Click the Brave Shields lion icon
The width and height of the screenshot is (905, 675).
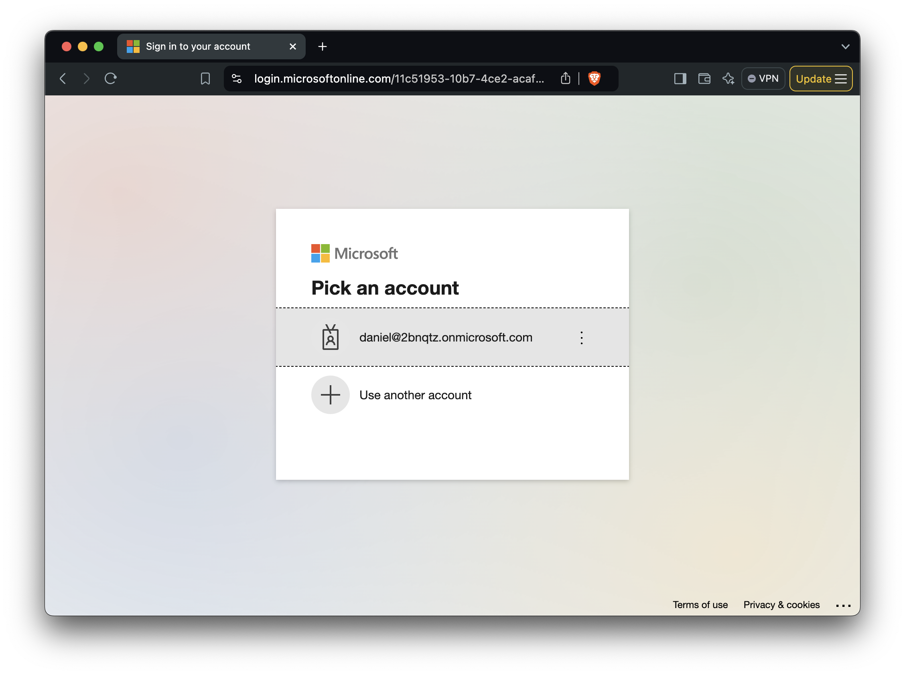pyautogui.click(x=594, y=79)
